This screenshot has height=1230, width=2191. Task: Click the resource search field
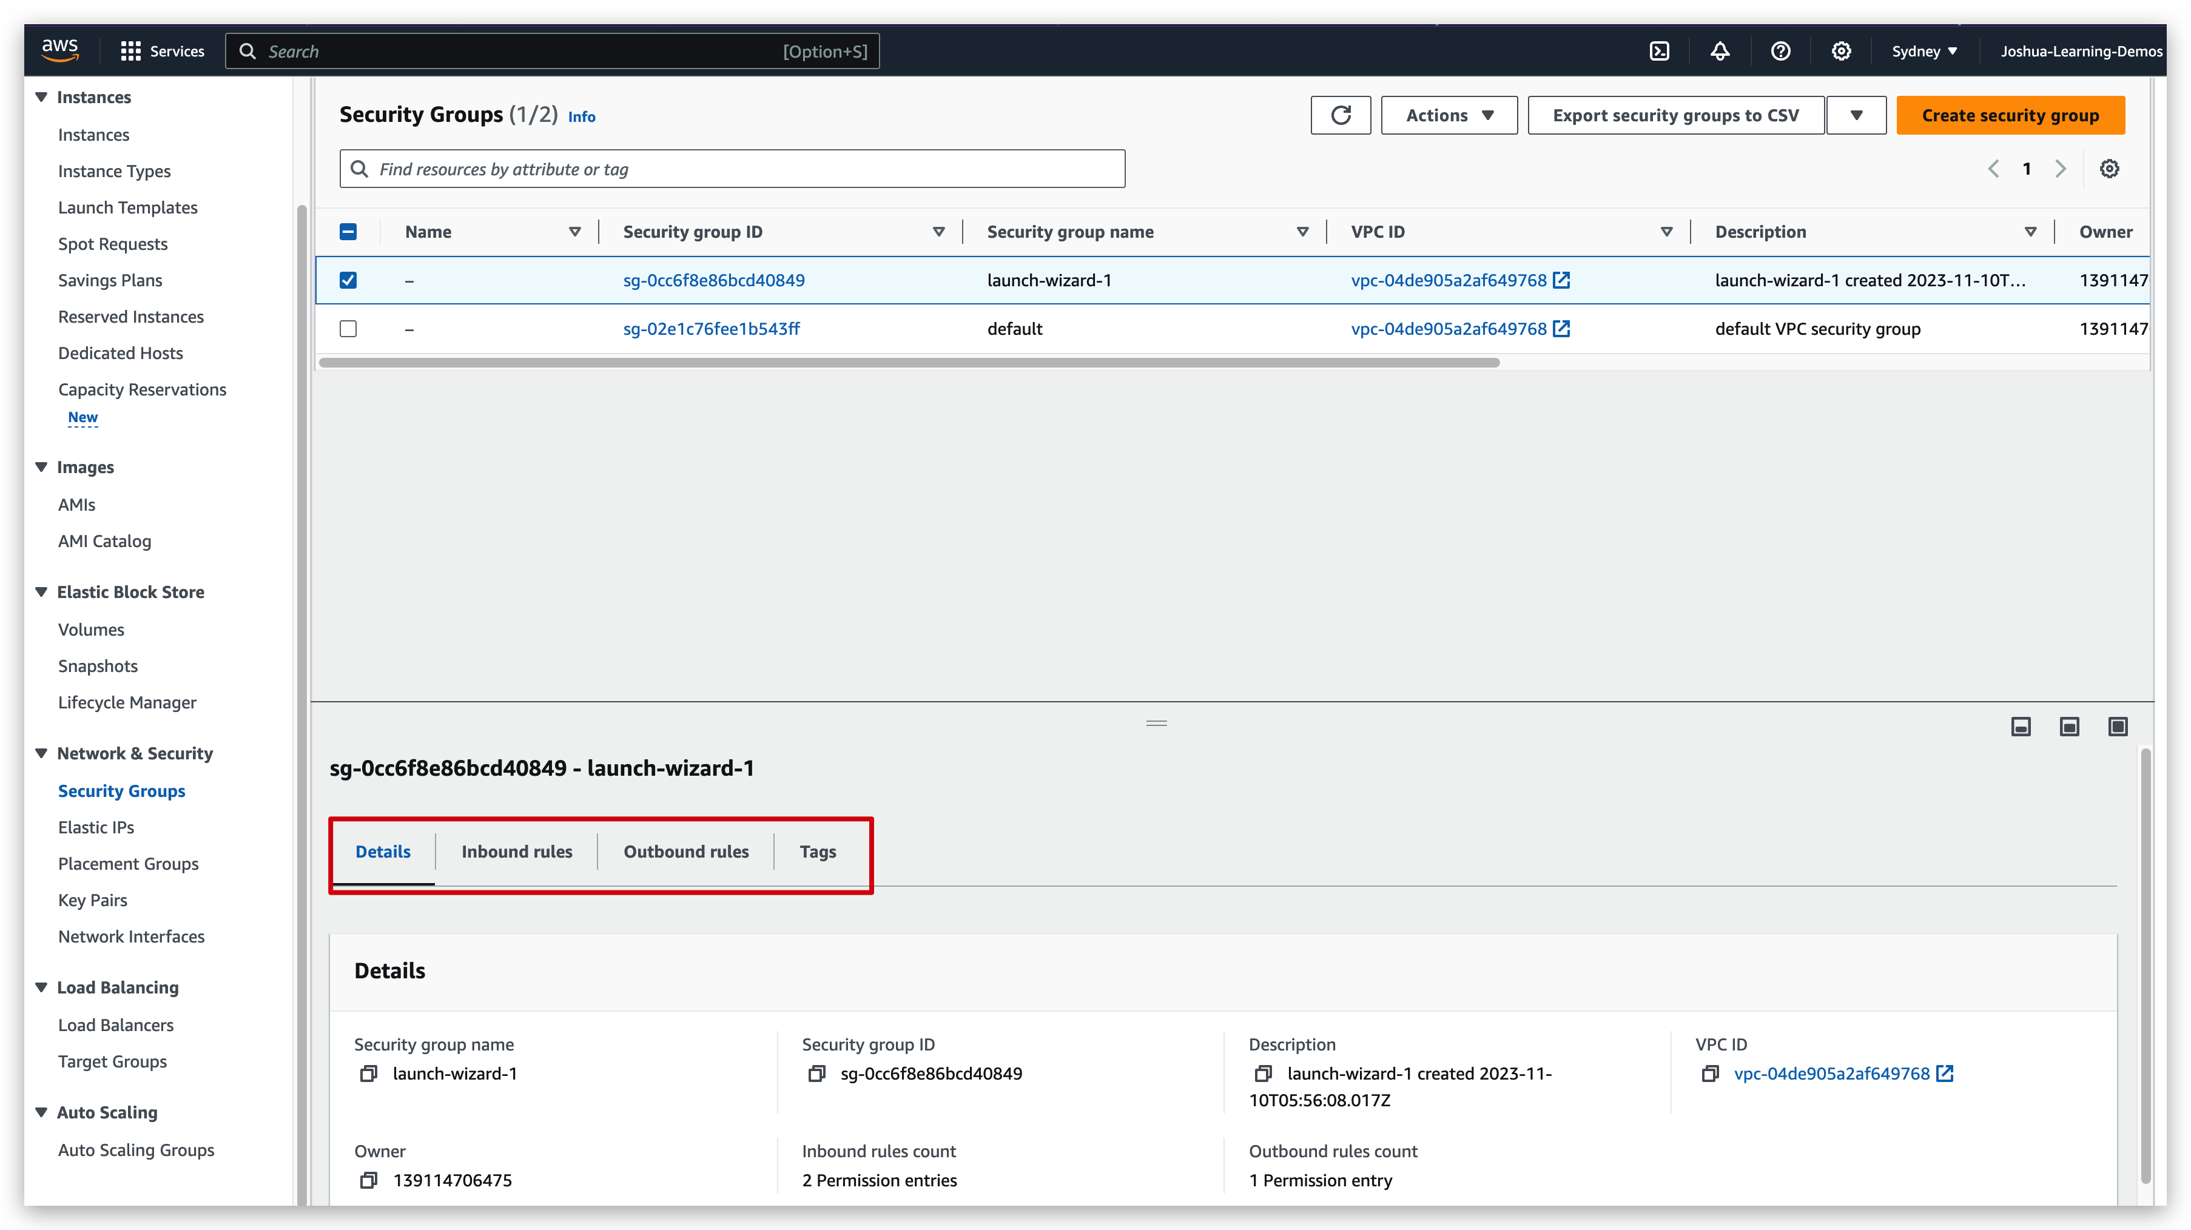click(732, 169)
